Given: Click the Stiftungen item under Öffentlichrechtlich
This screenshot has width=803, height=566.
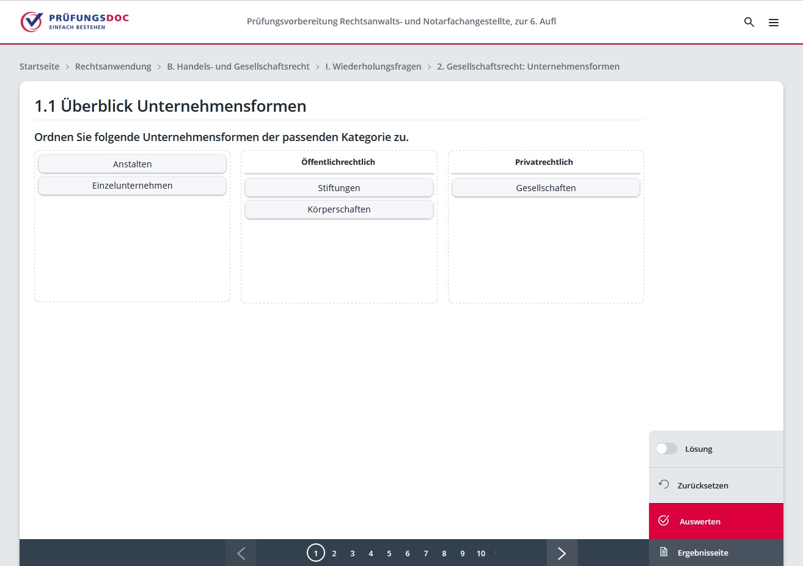Looking at the screenshot, I should point(339,188).
